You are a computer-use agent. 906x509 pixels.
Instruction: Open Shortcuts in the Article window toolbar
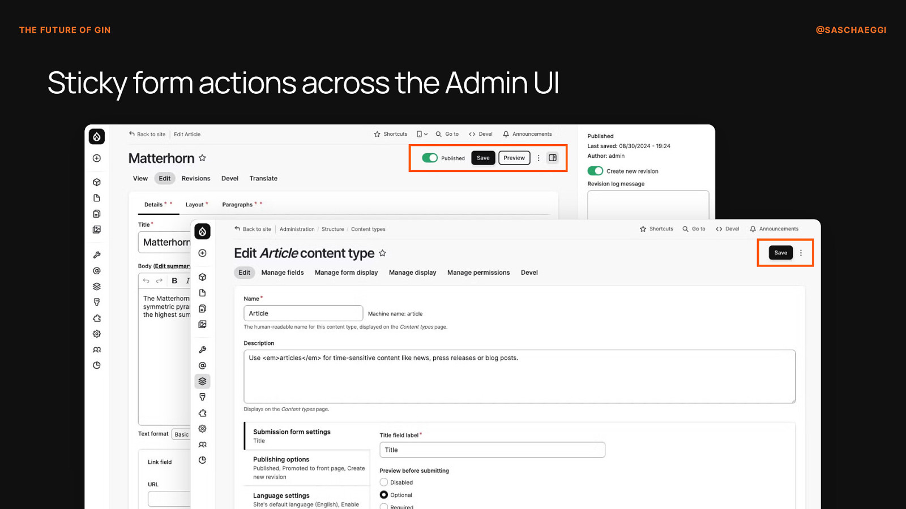click(x=656, y=229)
